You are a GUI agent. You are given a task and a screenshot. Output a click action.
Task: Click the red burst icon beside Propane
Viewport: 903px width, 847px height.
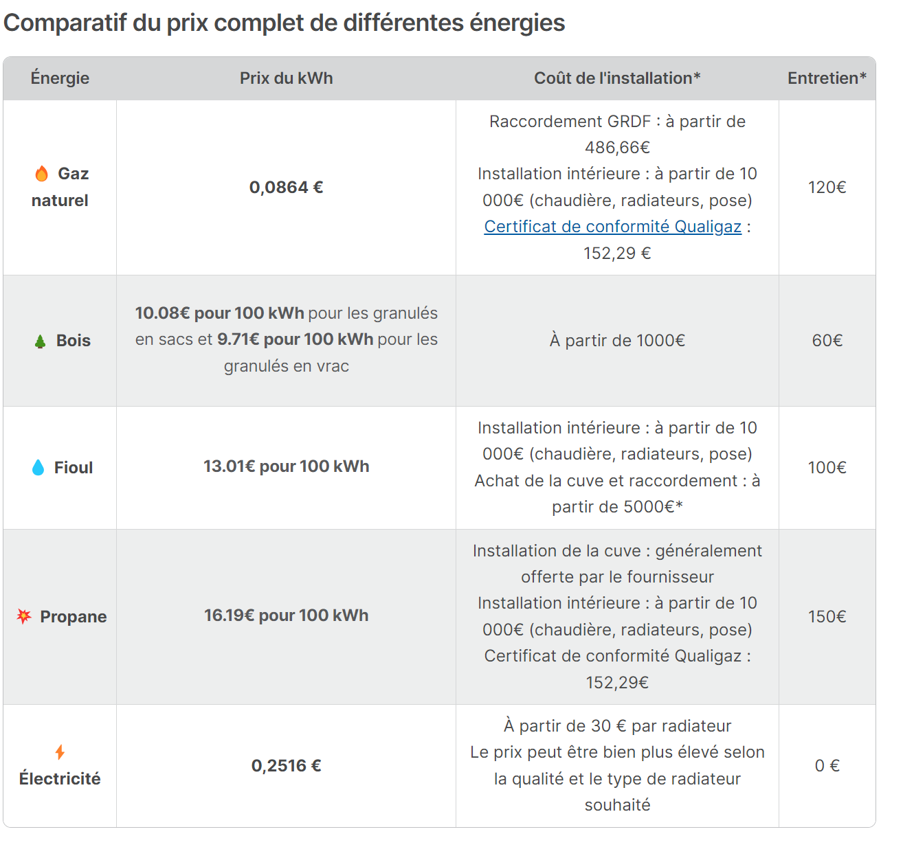24,616
